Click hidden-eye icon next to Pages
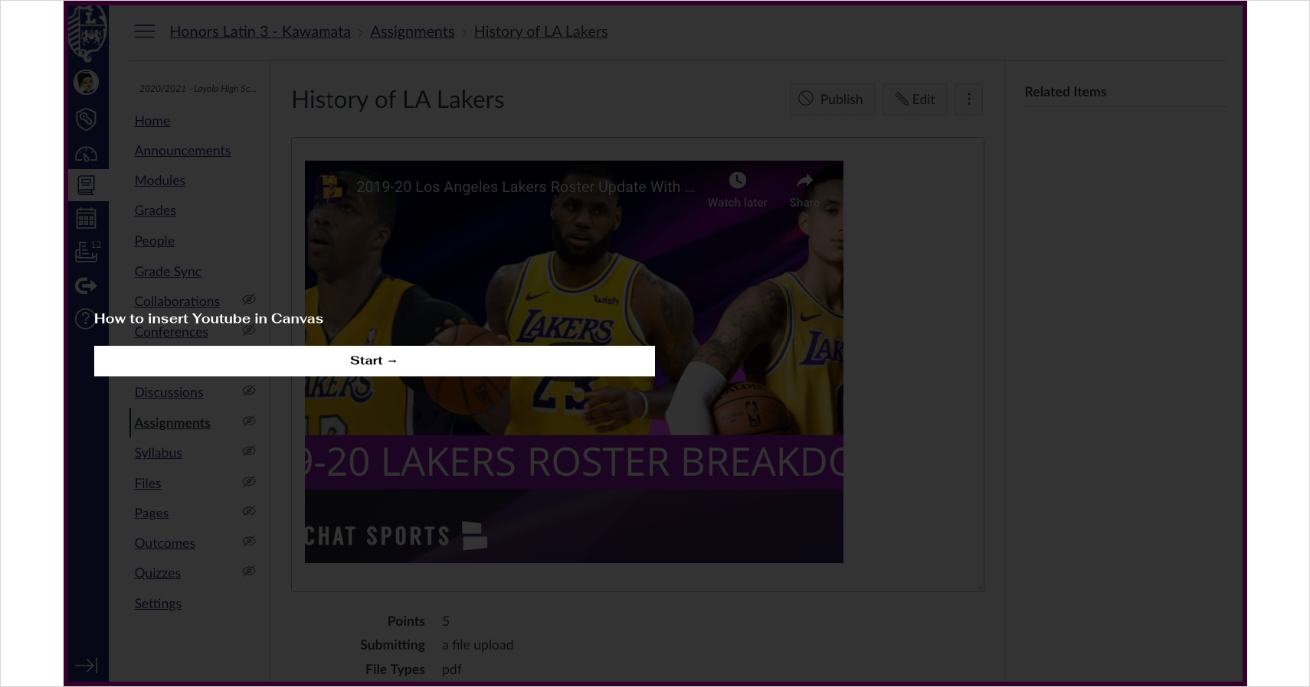 [249, 511]
